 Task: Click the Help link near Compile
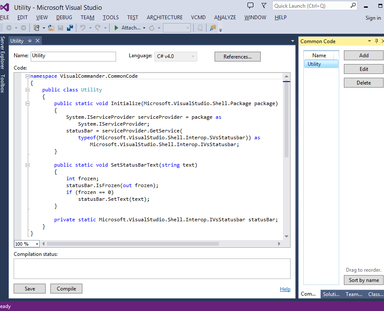coord(285,289)
